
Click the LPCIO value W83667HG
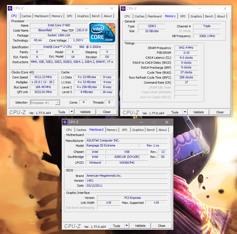127,163
